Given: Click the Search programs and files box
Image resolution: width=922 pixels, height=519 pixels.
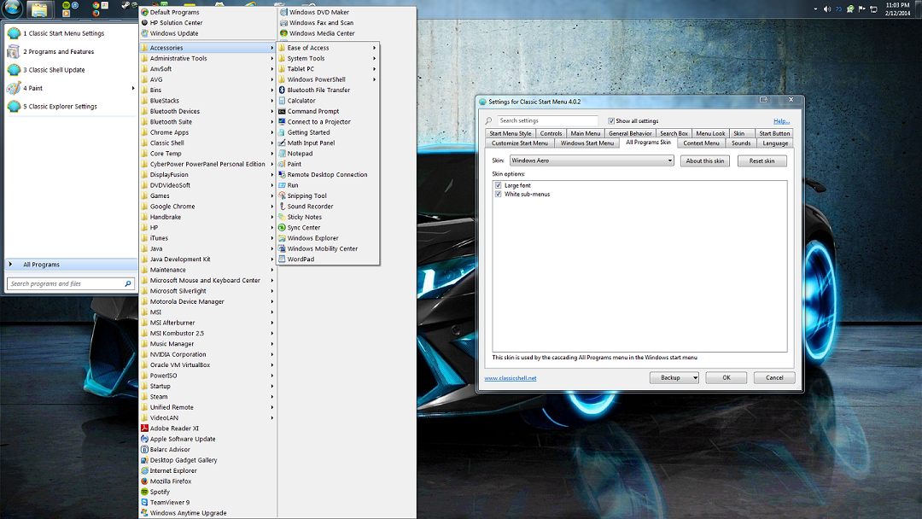Looking at the screenshot, I should [67, 283].
